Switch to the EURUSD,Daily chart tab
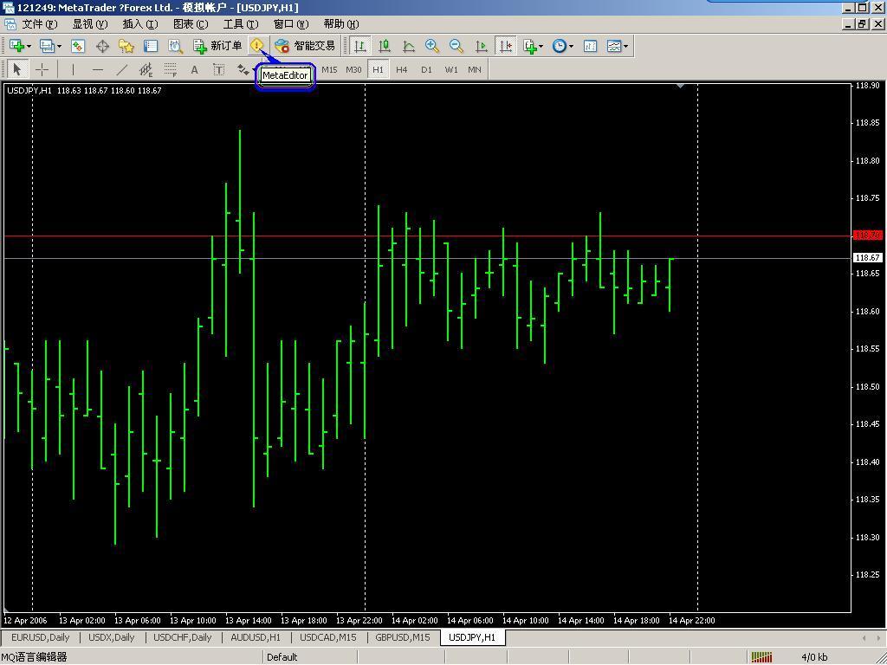This screenshot has width=887, height=665. click(40, 637)
